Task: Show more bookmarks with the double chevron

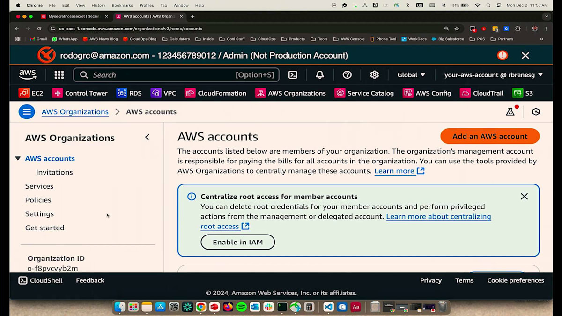Action: pos(541,39)
